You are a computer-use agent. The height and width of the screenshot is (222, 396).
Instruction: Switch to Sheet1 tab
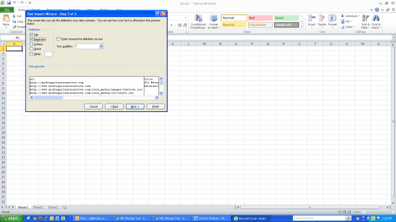23,207
